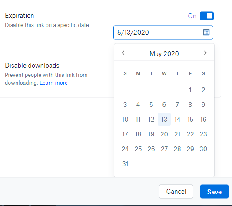Select May 1 in the calendar

(x=190, y=90)
